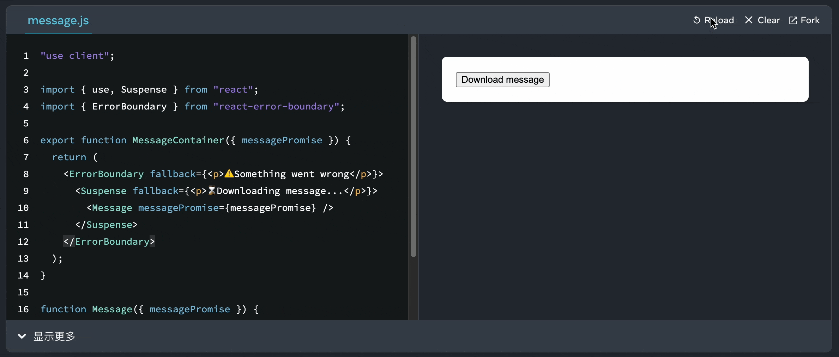
Task: Click 'return (' on line 7
Action: [x=75, y=157]
